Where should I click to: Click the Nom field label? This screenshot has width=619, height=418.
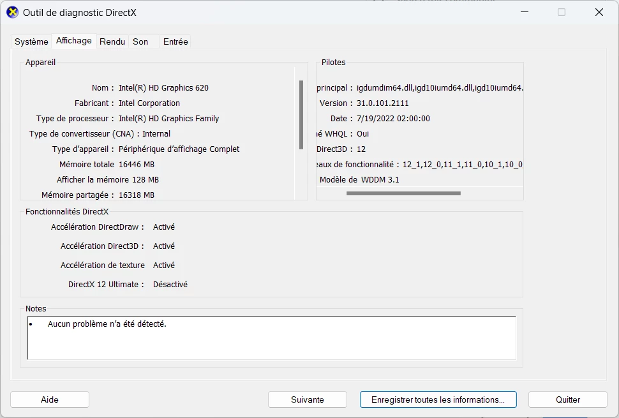click(x=103, y=87)
